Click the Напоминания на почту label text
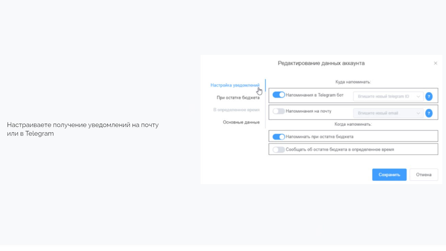 pyautogui.click(x=308, y=111)
